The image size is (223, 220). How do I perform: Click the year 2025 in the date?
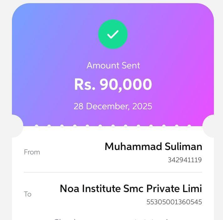point(142,106)
